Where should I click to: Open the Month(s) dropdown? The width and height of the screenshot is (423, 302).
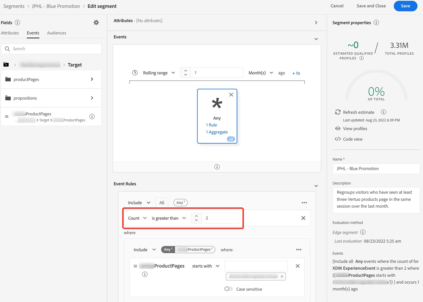click(x=260, y=73)
